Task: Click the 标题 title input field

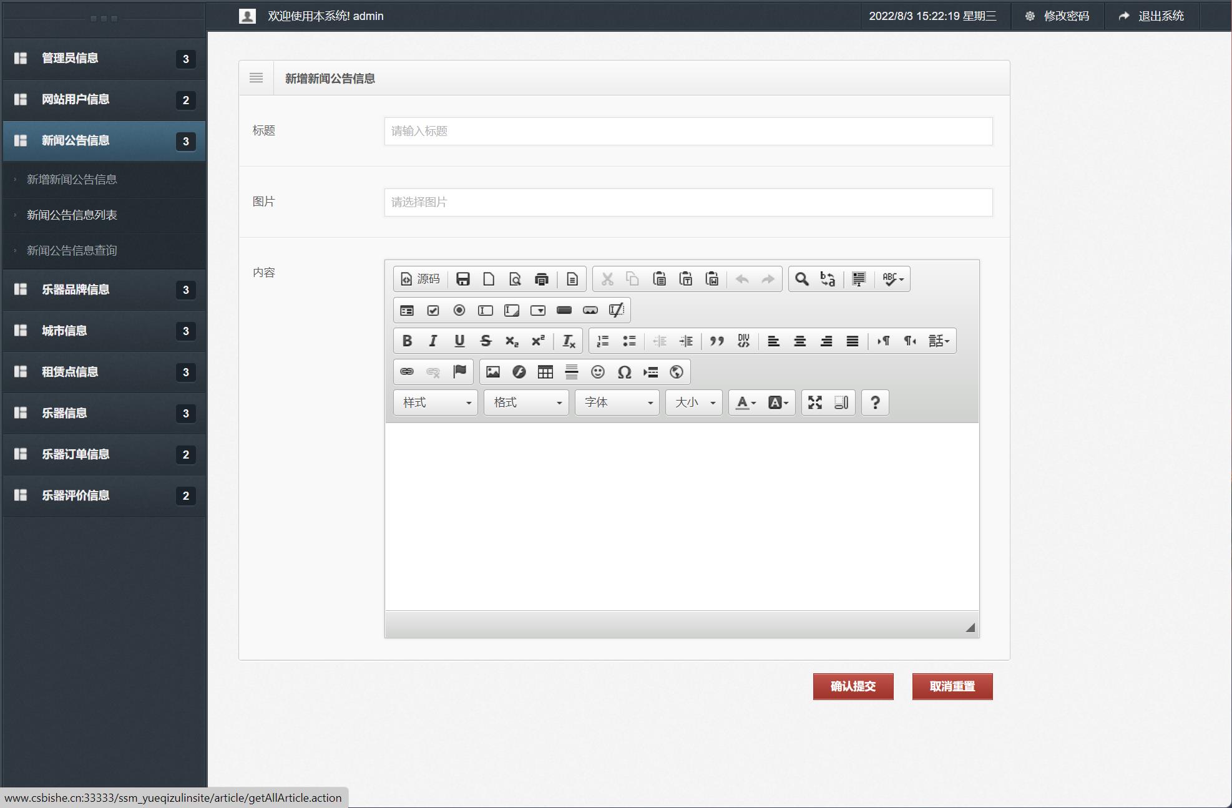Action: tap(688, 131)
